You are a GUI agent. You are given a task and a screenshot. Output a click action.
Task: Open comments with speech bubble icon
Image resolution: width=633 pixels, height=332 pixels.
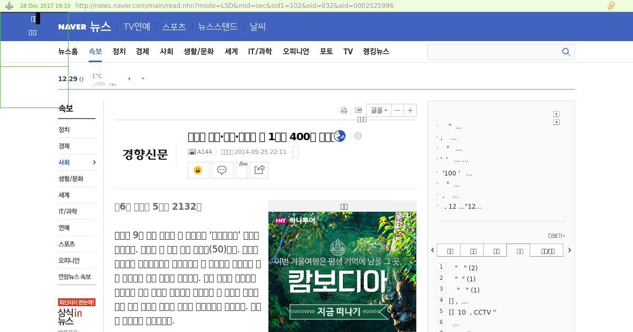[x=222, y=170]
